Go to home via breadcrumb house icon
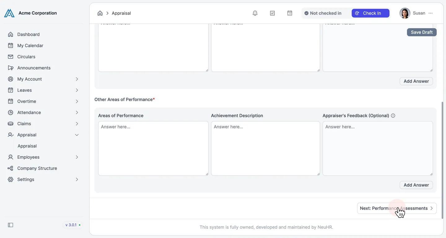Viewport: 446px width, 238px height. 100,13
